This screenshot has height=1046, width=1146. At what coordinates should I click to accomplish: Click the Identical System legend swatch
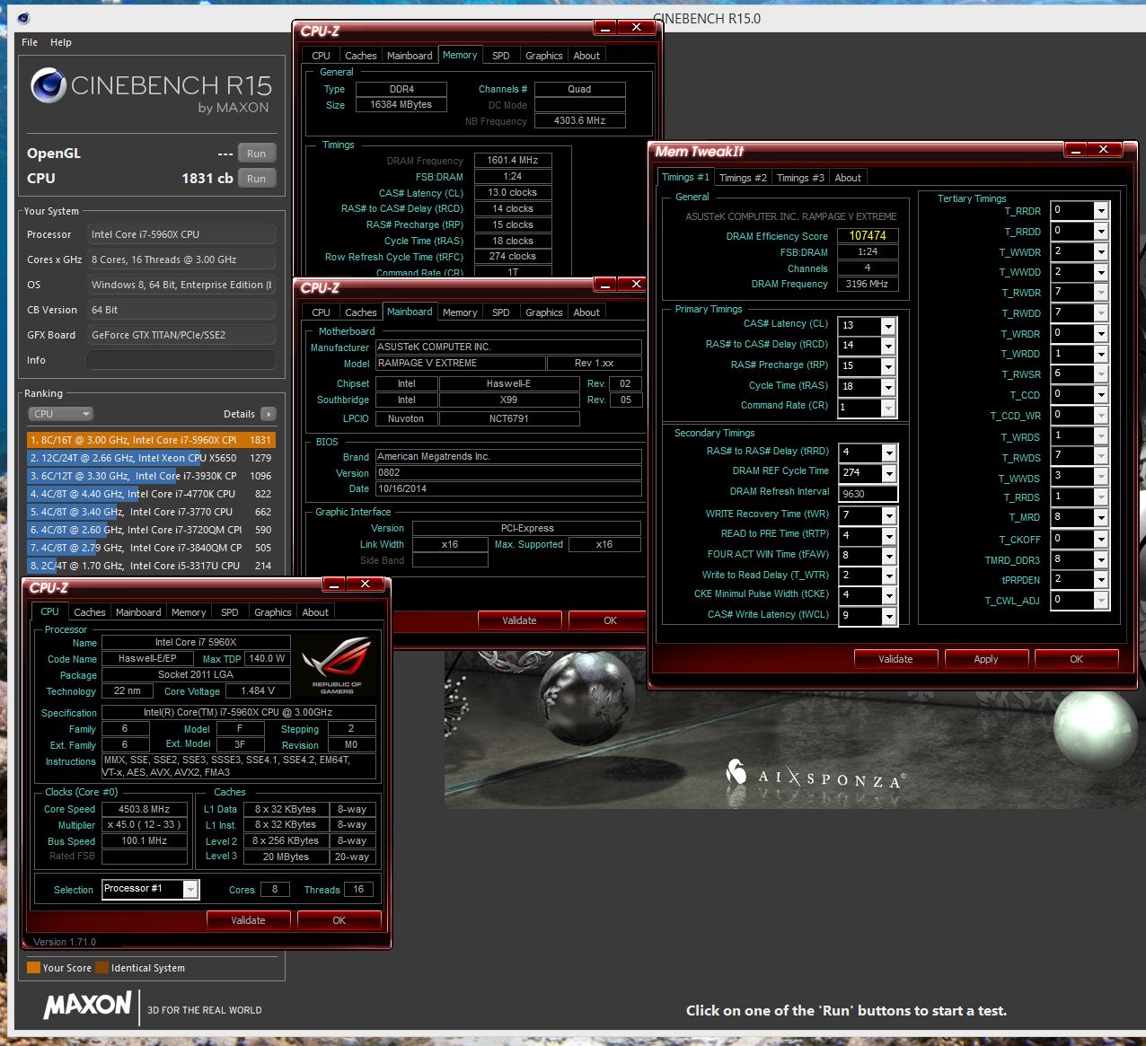[102, 968]
